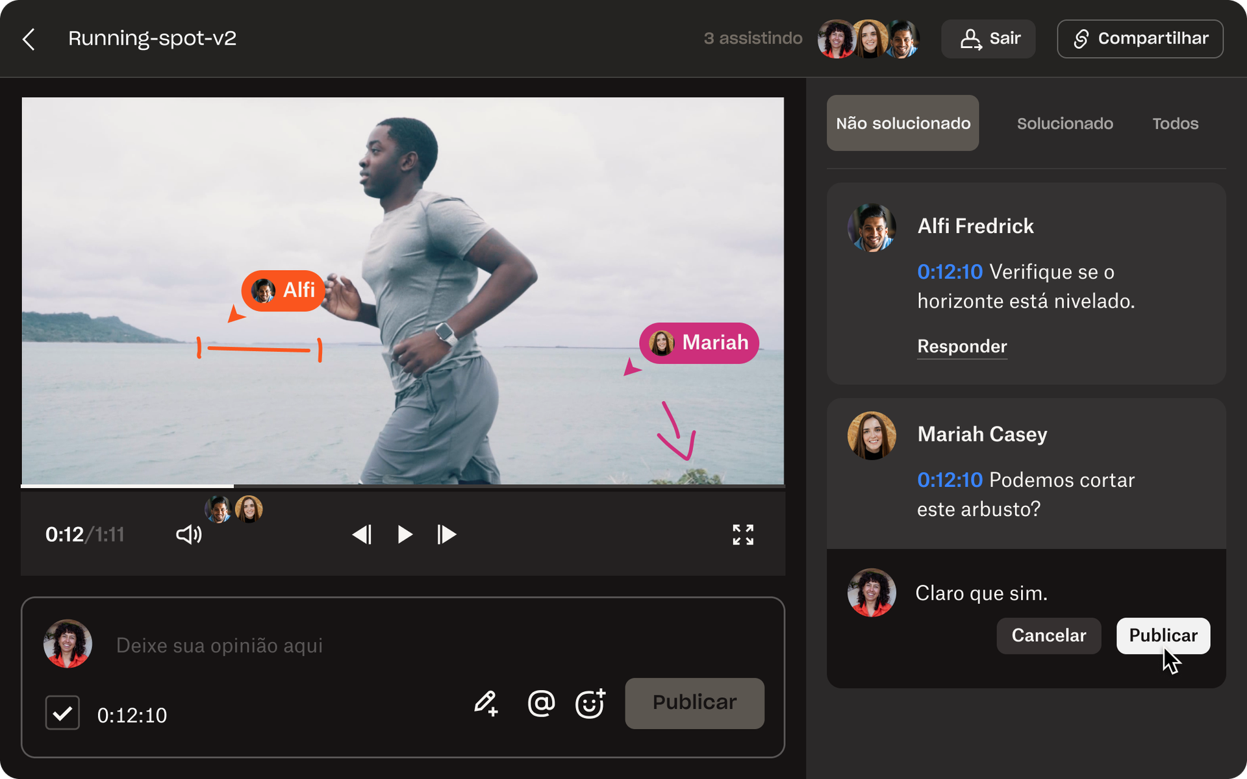Mention a teammate using the @ icon
Viewport: 1247px width, 779px height.
click(x=541, y=703)
